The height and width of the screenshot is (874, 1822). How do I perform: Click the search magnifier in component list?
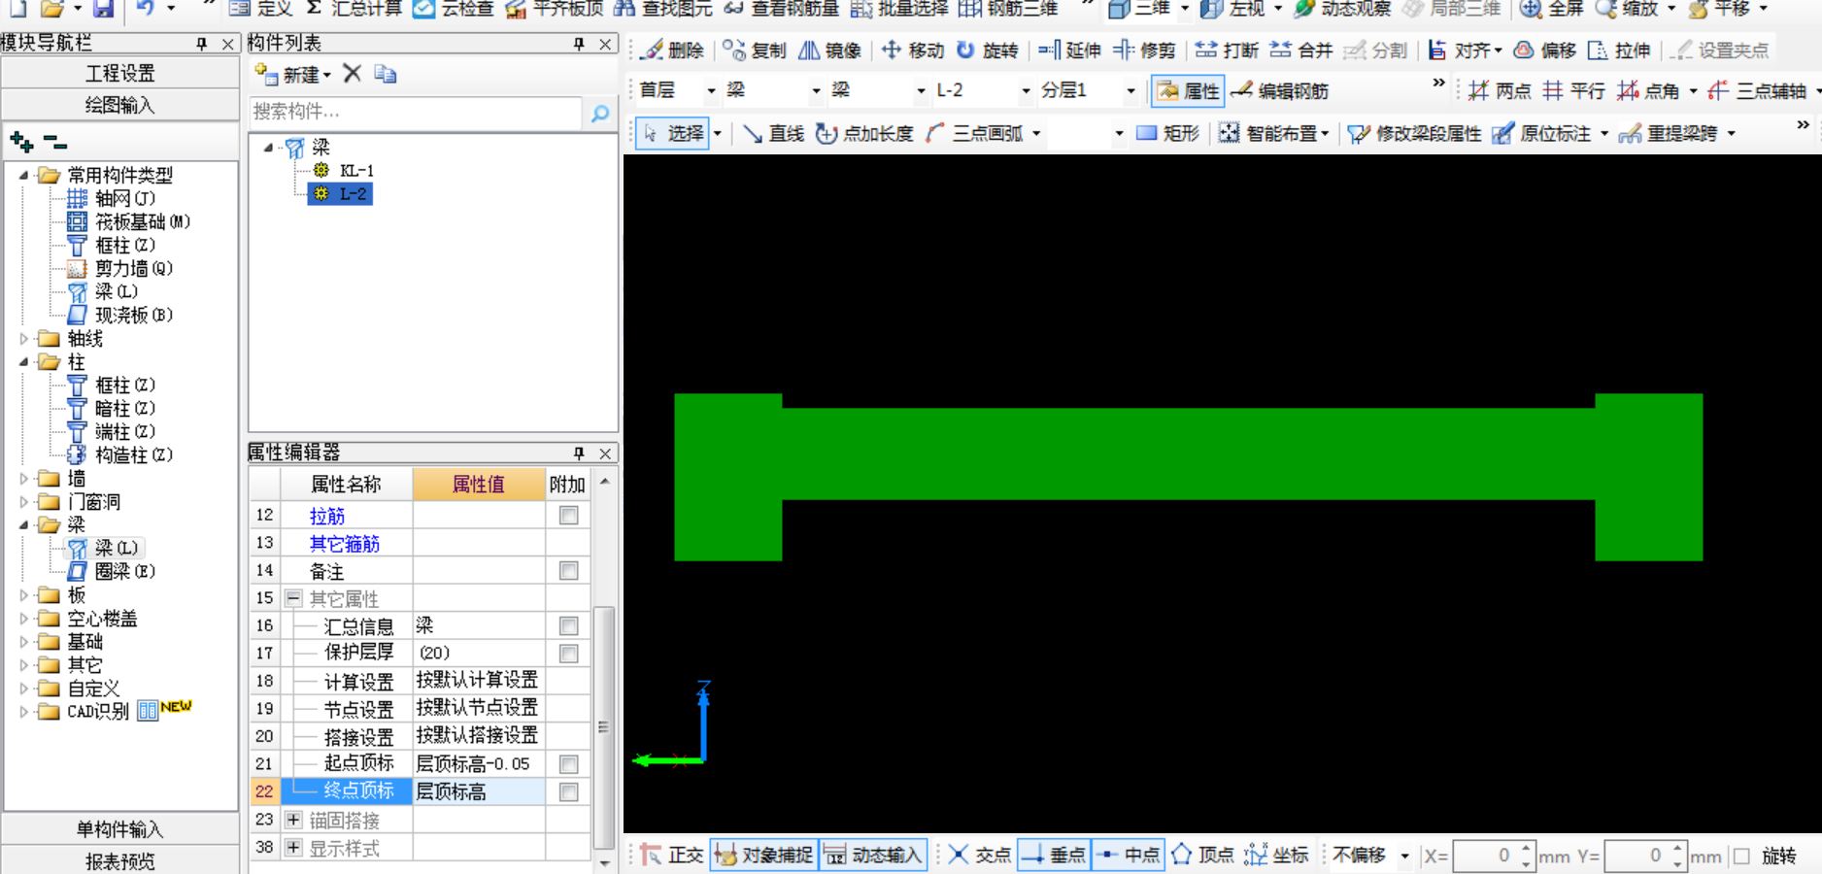pos(600,114)
